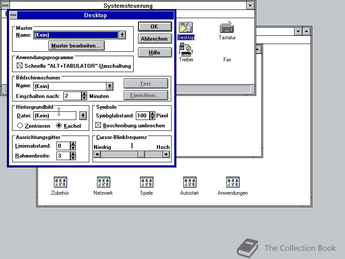Click the Rahmenbreite input field
345x259 pixels.
[63, 156]
